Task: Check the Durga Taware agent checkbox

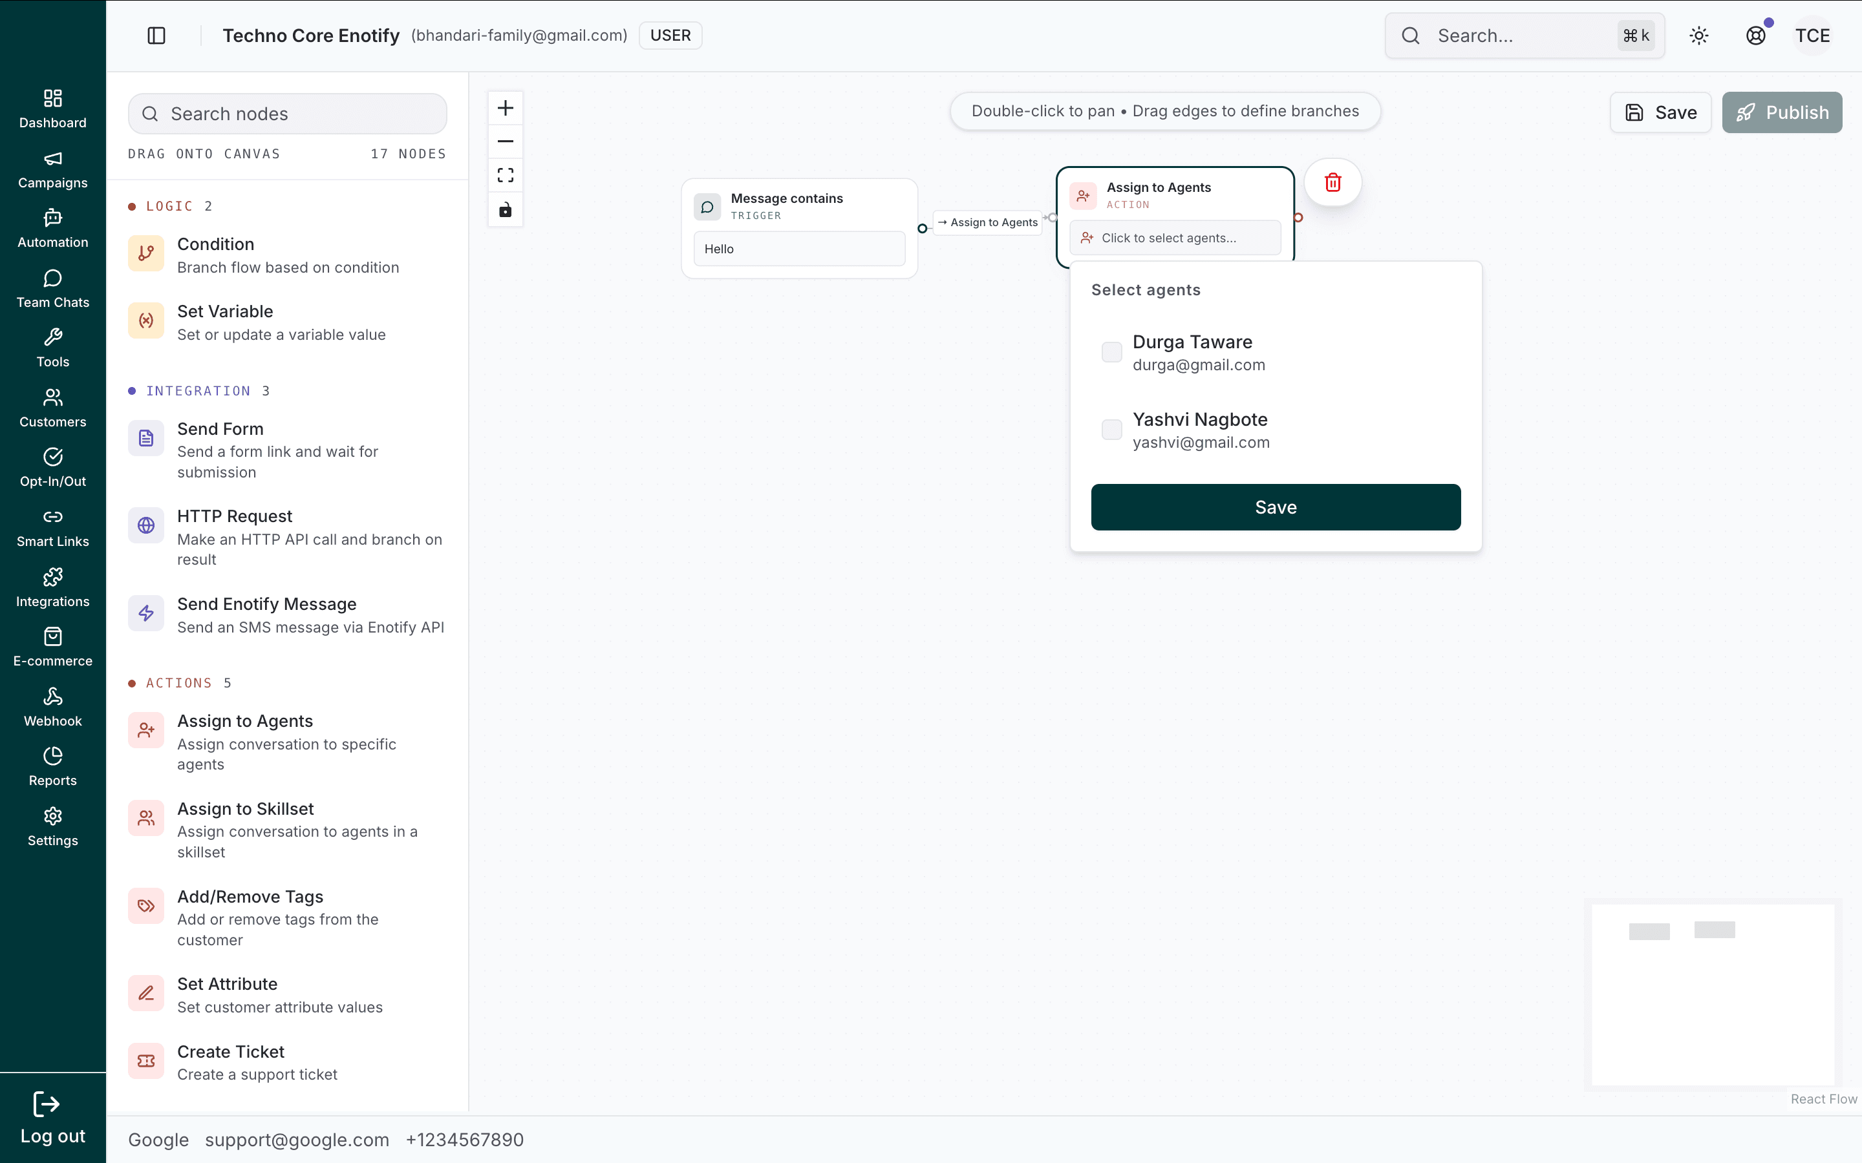Action: tap(1112, 352)
